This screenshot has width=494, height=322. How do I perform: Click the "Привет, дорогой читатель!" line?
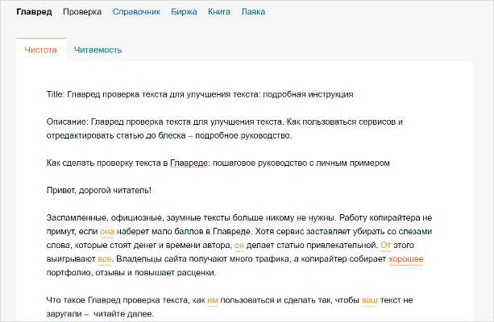coord(99,191)
